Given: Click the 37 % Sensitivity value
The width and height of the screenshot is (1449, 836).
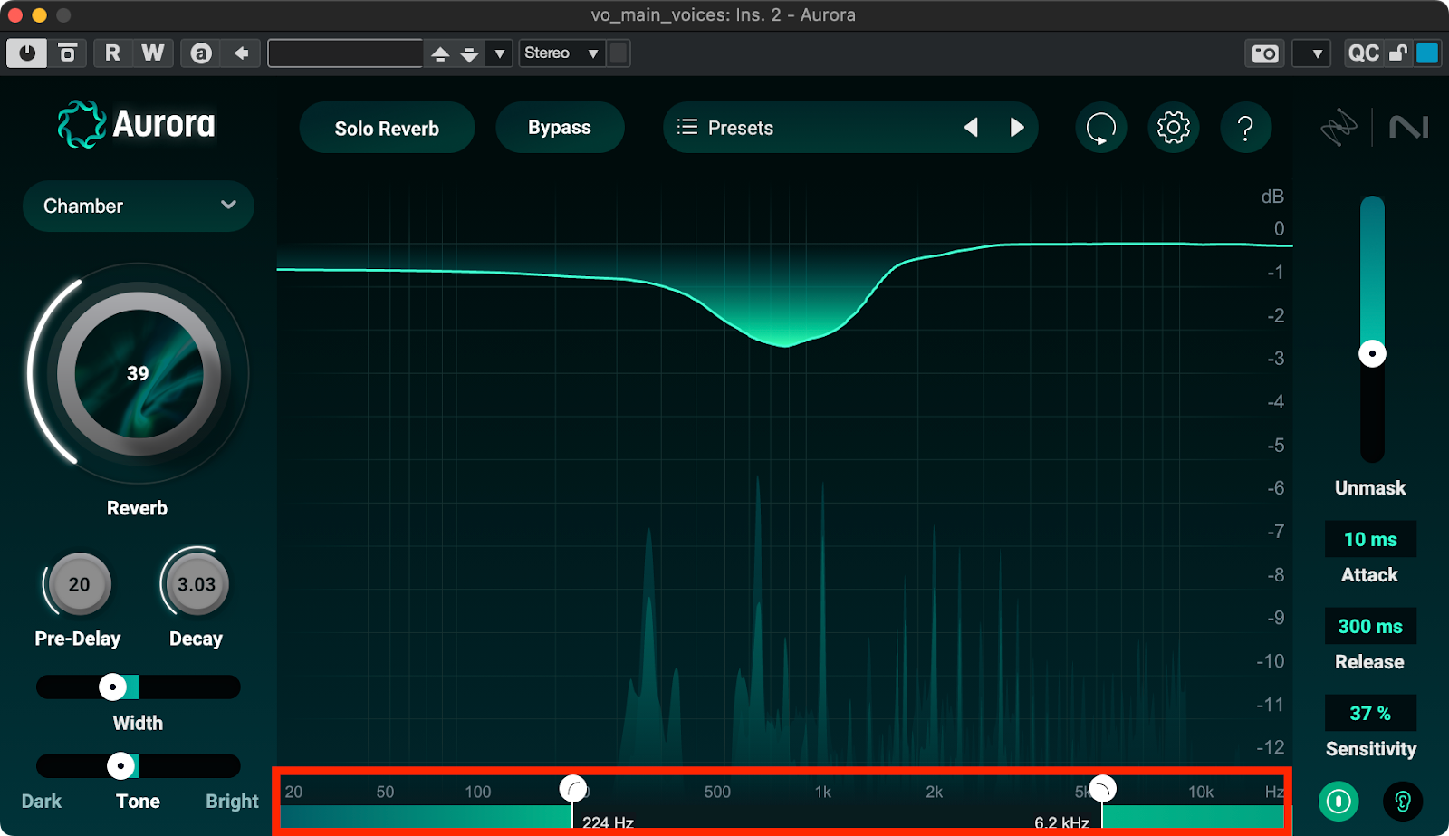Looking at the screenshot, I should tap(1370, 714).
